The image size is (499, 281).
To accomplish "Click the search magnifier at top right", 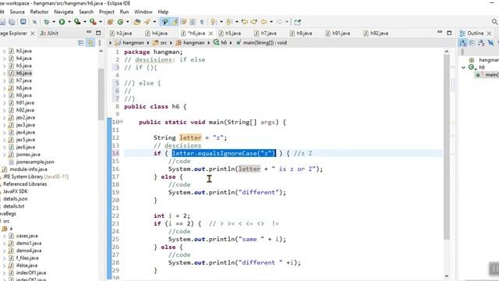I will (x=494, y=22).
